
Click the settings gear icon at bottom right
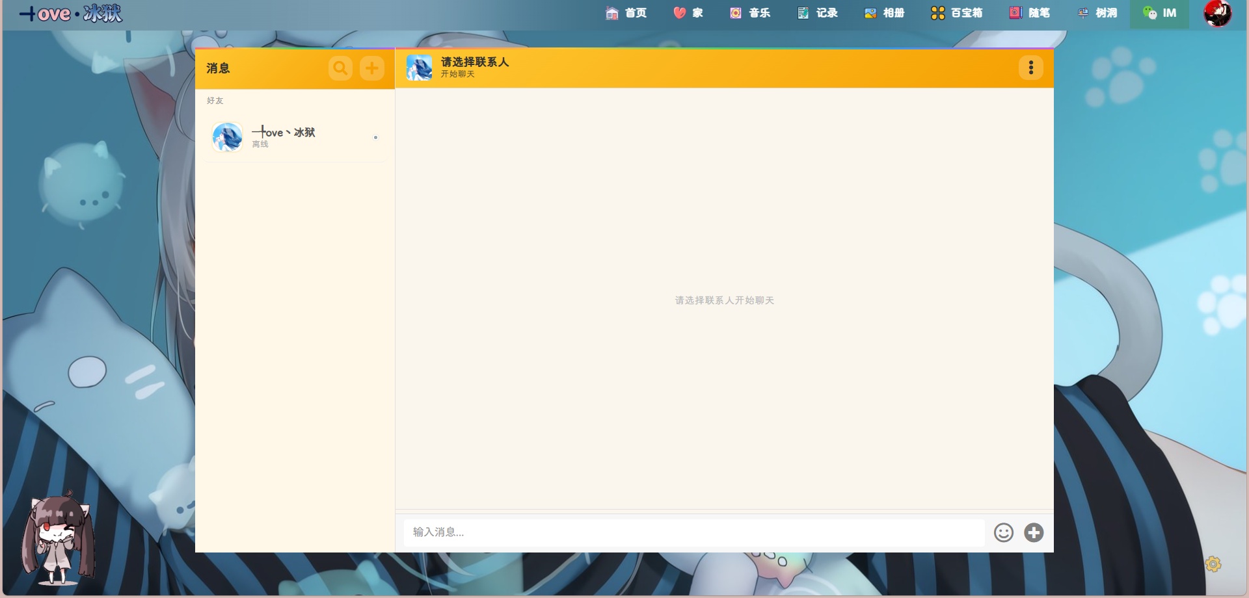point(1213,564)
